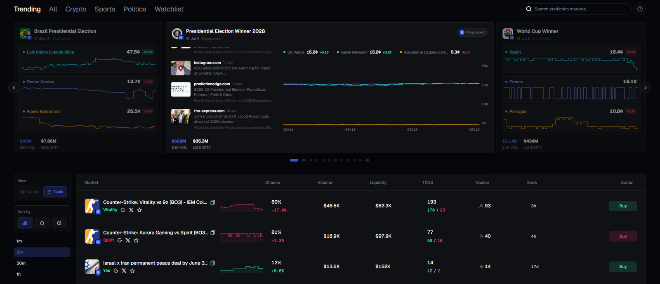Viewport: 660px width, 284px height.
Task: Open X search for Vitality vs 9z market
Action: (x=131, y=210)
